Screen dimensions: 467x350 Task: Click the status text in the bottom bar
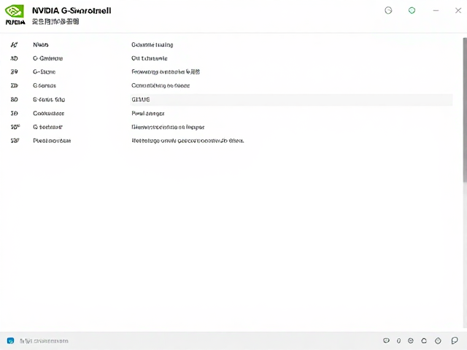(x=44, y=341)
